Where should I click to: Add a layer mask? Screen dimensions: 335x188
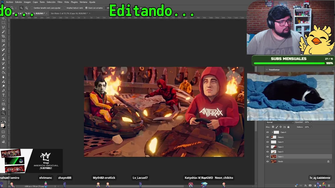click(310, 186)
